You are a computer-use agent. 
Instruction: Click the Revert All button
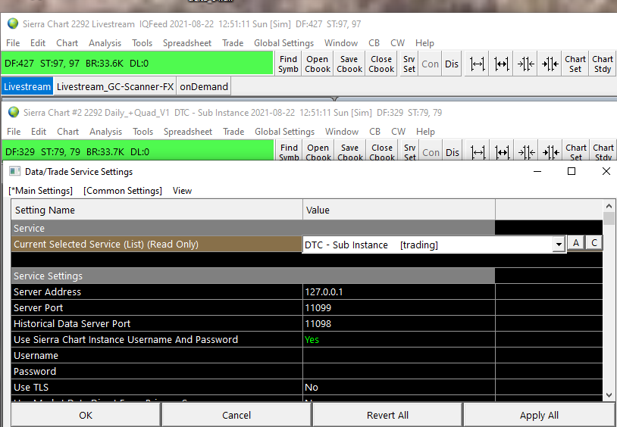387,415
